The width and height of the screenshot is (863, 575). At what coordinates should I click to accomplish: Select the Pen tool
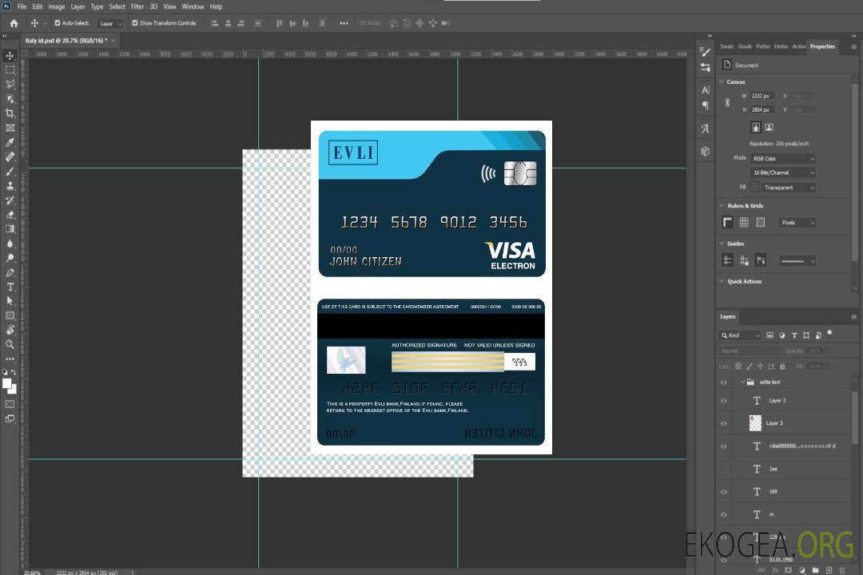10,272
